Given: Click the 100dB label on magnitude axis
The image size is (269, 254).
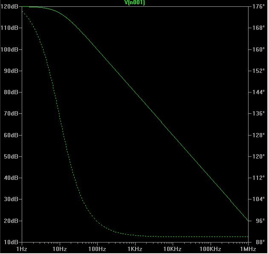Looking at the screenshot, I should (10, 49).
